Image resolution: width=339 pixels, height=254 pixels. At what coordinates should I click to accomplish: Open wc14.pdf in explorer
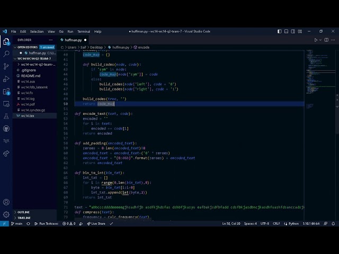click(34, 104)
